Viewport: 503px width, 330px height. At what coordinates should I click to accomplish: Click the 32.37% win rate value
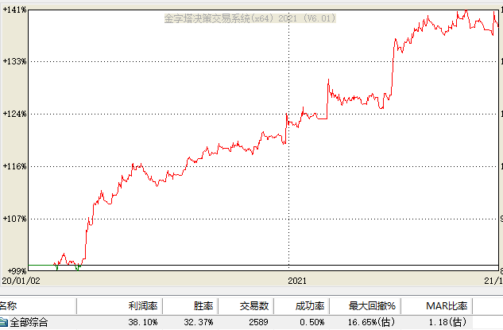click(198, 322)
